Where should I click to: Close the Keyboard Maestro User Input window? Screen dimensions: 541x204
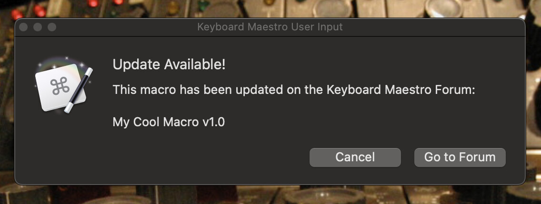click(x=23, y=27)
